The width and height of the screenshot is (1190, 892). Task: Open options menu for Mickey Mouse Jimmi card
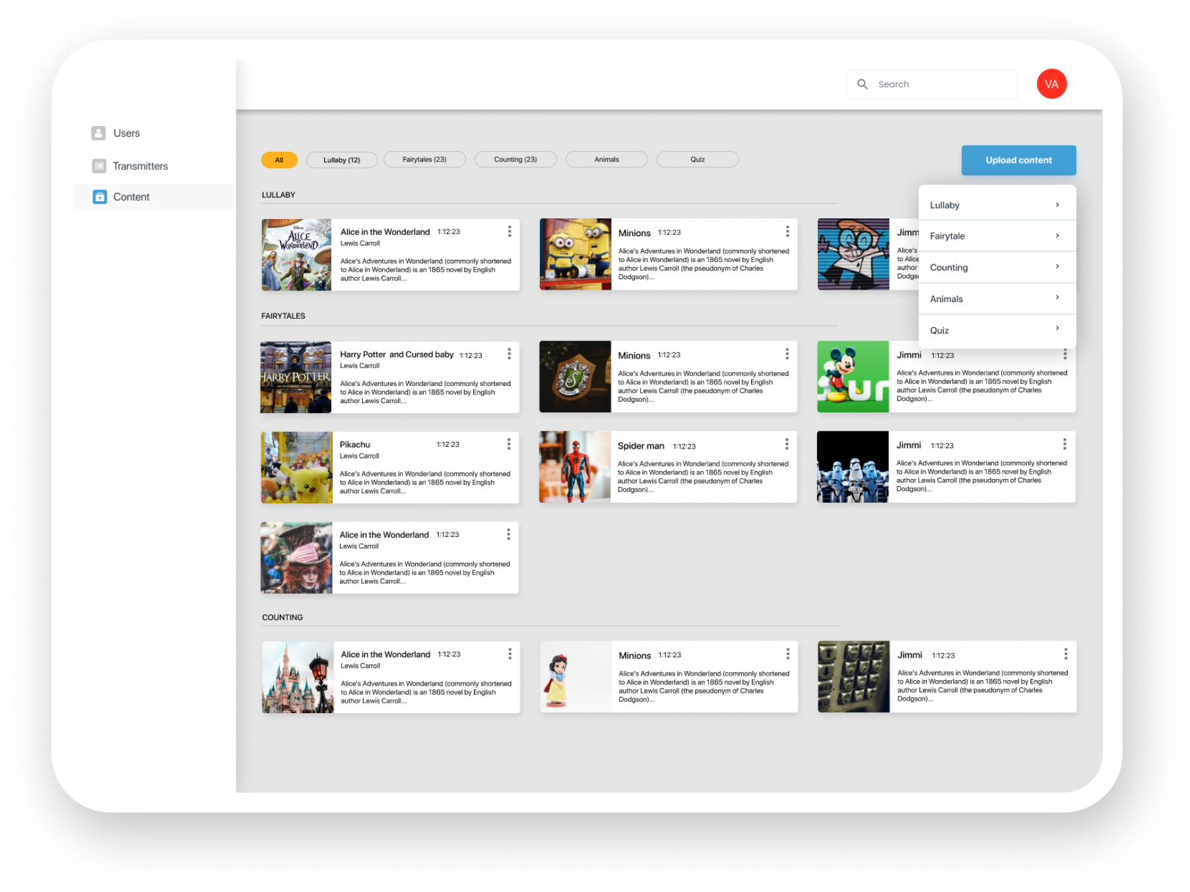pos(1065,354)
